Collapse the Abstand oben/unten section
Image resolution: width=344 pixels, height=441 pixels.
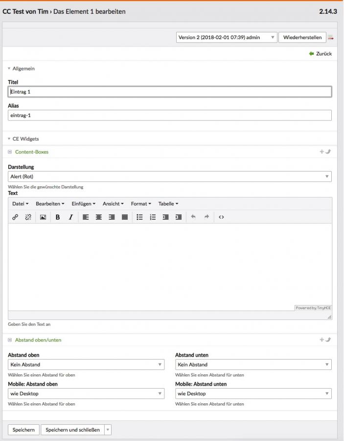[10, 340]
